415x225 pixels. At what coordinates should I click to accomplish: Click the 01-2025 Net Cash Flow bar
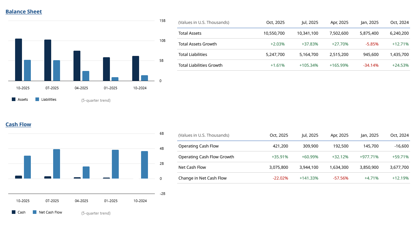[x=115, y=164]
